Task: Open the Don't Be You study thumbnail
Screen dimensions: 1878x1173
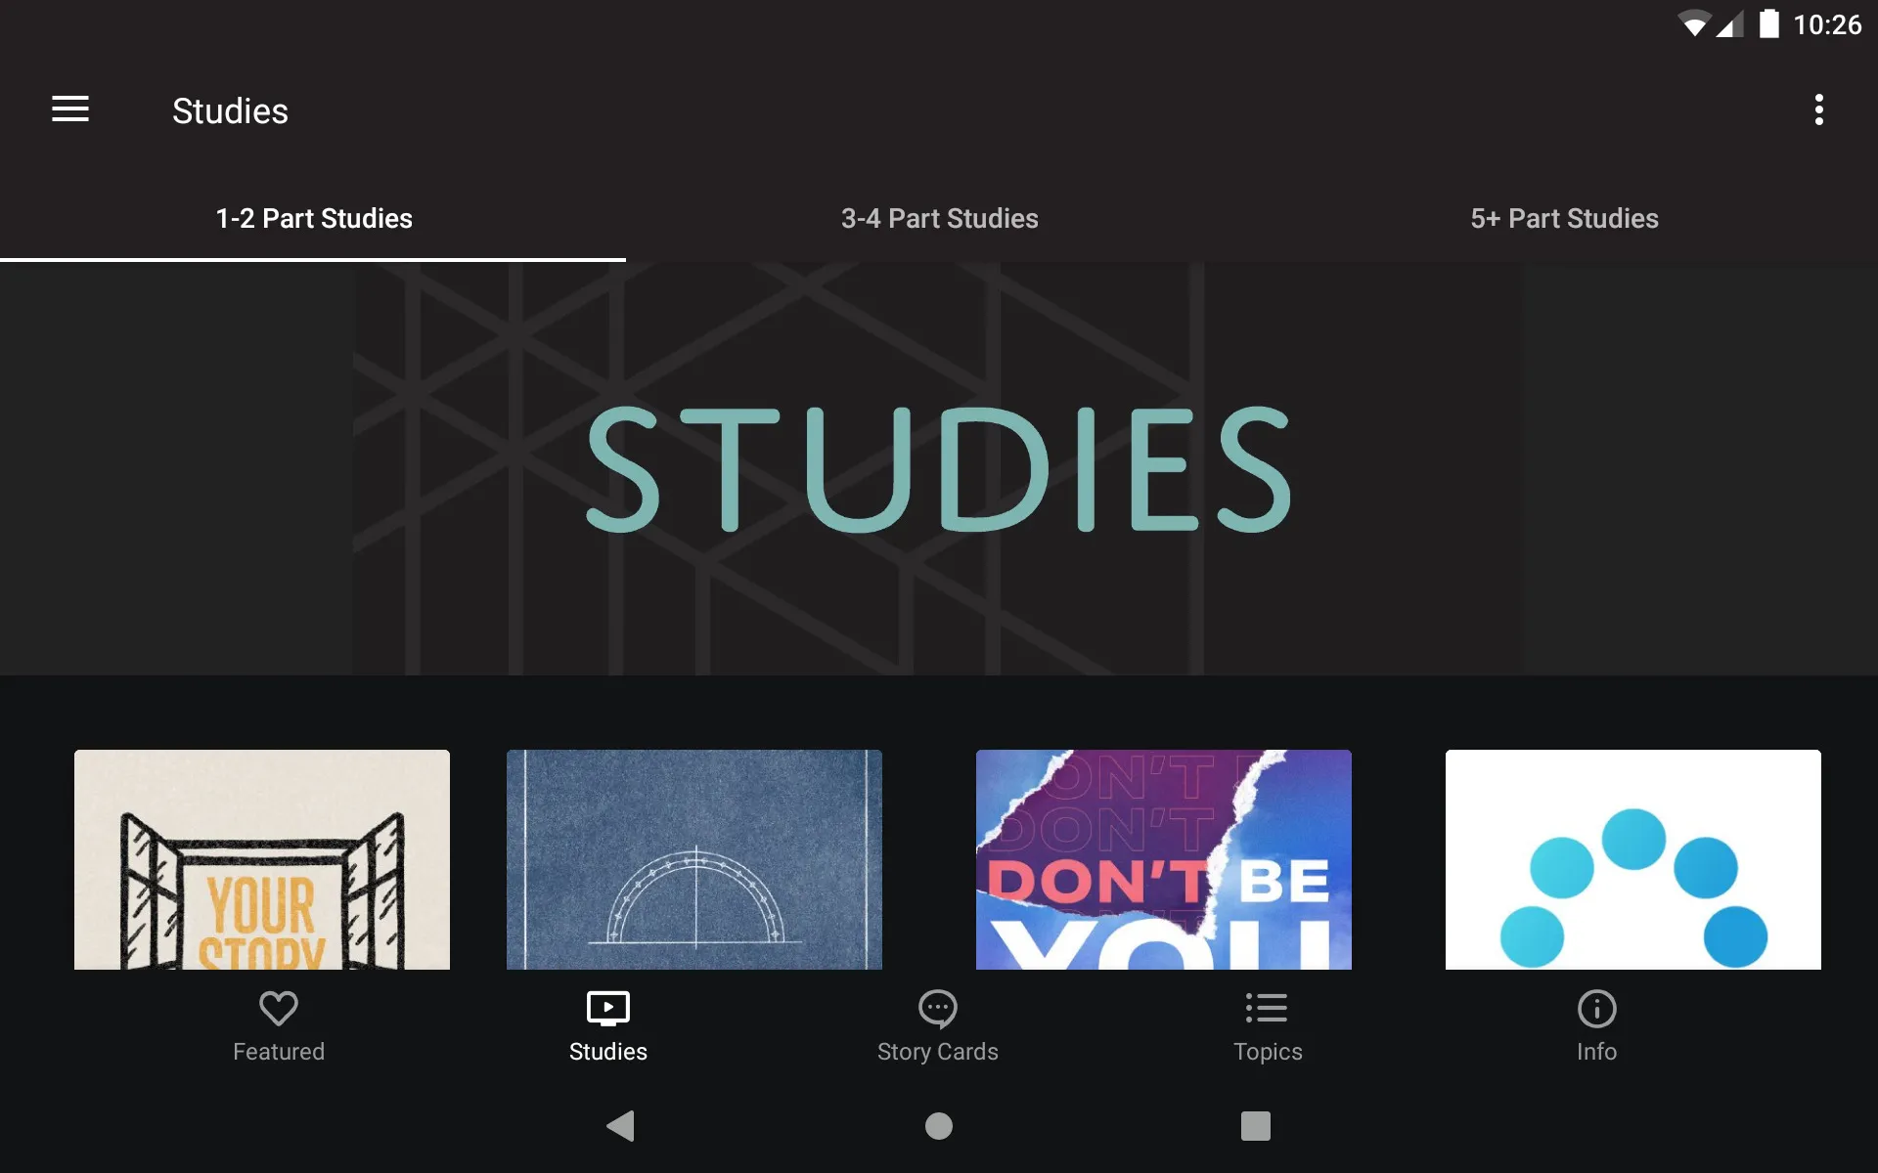Action: [x=1164, y=859]
